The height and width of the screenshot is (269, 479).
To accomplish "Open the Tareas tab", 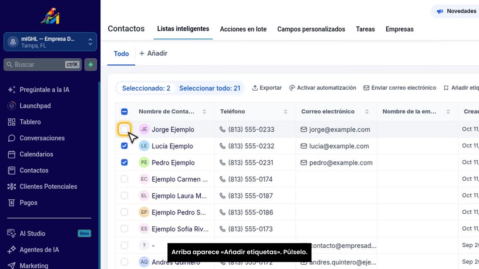I will pyautogui.click(x=365, y=29).
